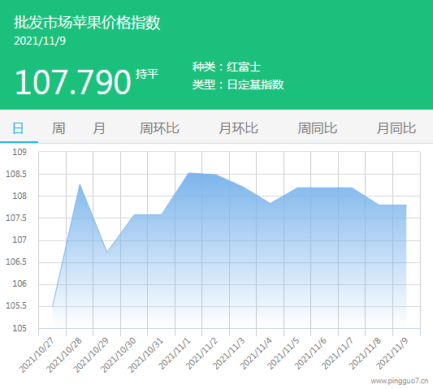Open the 周同比 tab

318,128
